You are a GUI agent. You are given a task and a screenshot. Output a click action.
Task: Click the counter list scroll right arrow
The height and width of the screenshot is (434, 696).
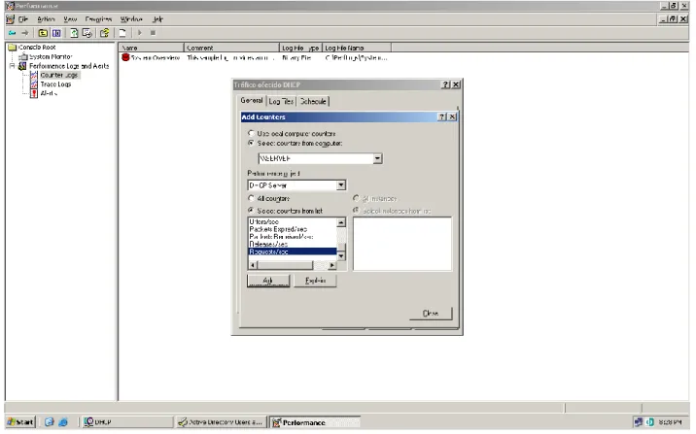332,265
